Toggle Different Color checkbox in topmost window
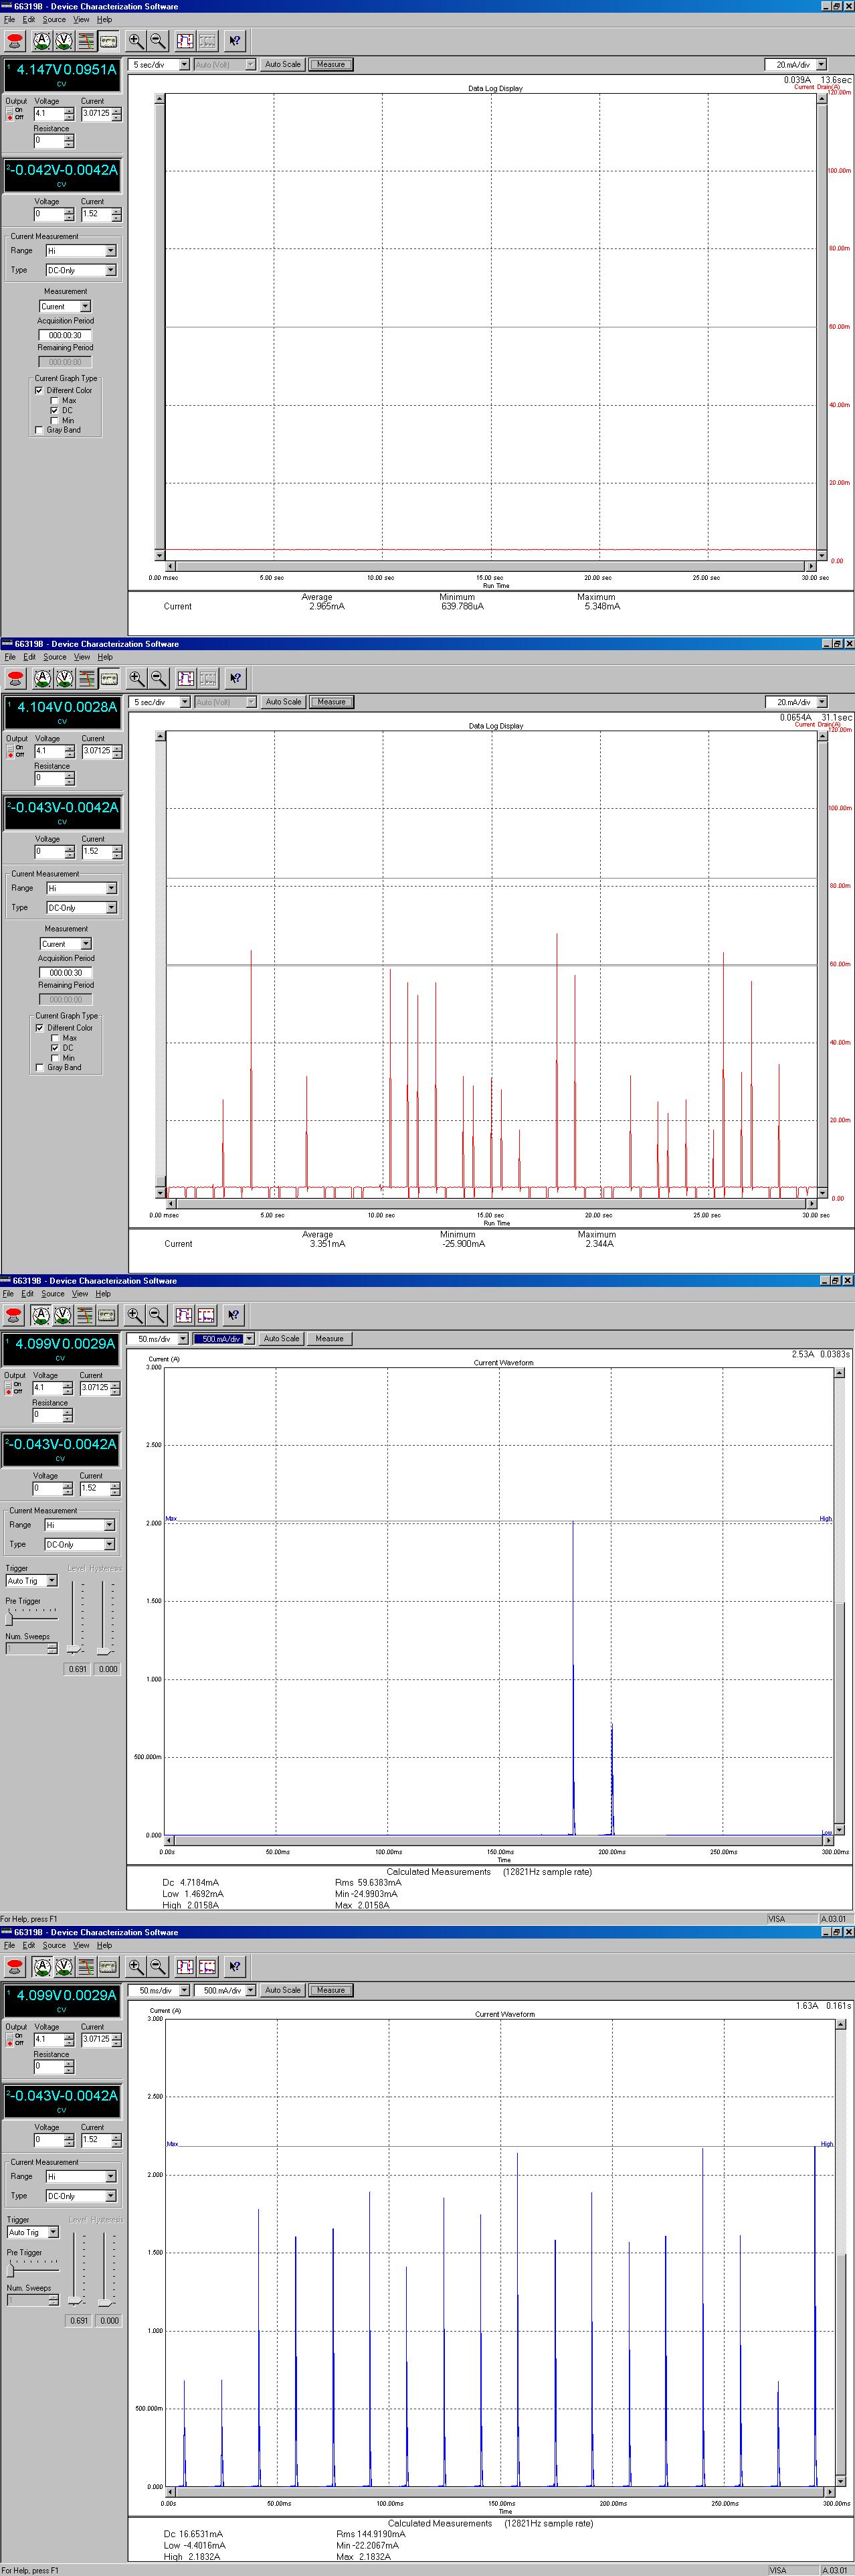Screen dimensions: 855x2576 (x=39, y=391)
